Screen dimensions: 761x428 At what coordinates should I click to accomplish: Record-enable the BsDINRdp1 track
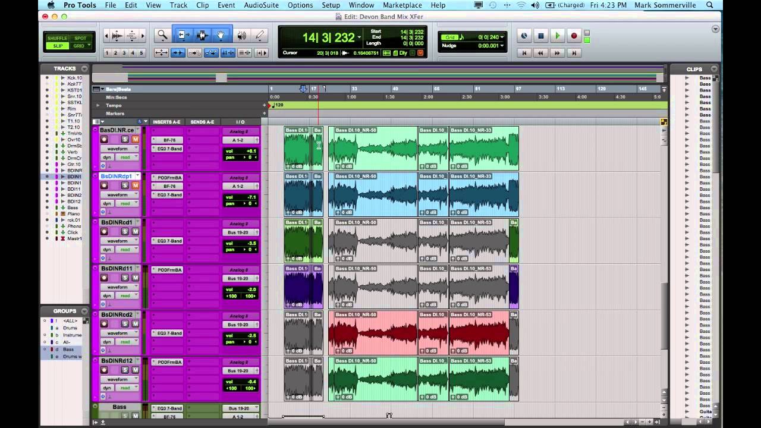click(104, 185)
